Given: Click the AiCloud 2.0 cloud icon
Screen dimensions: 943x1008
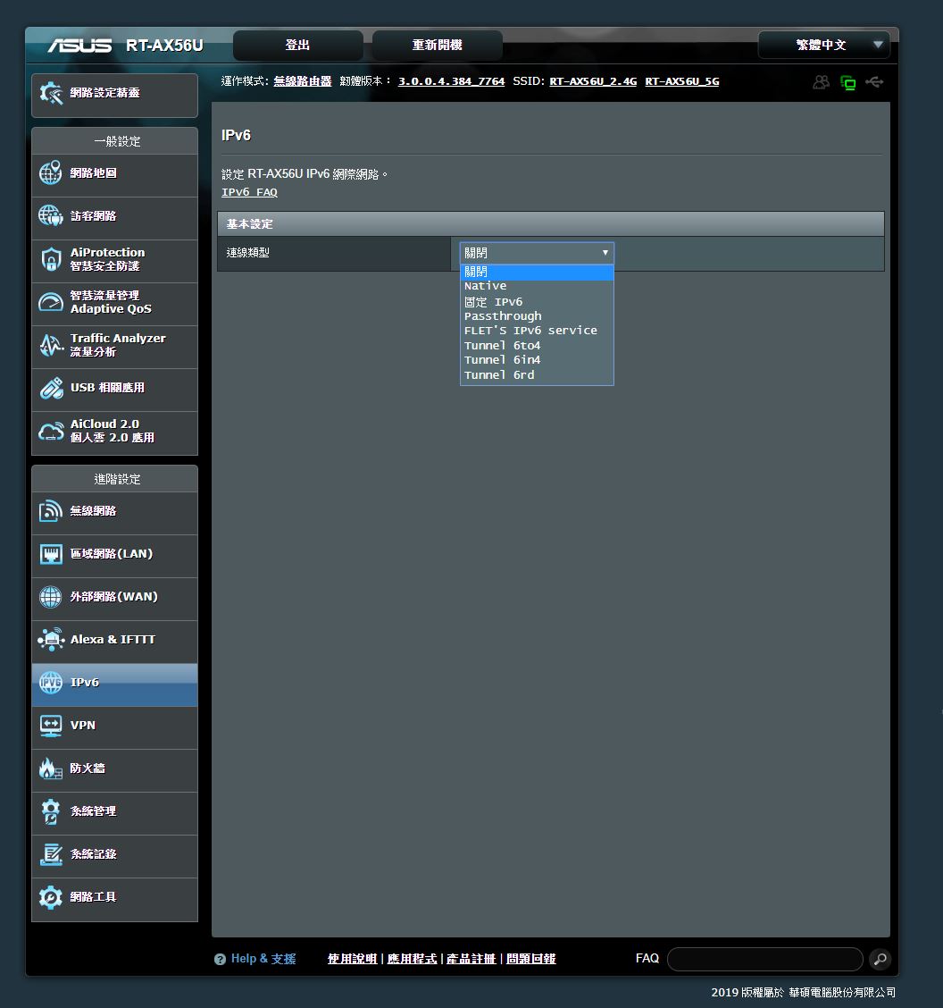Looking at the screenshot, I should (51, 432).
